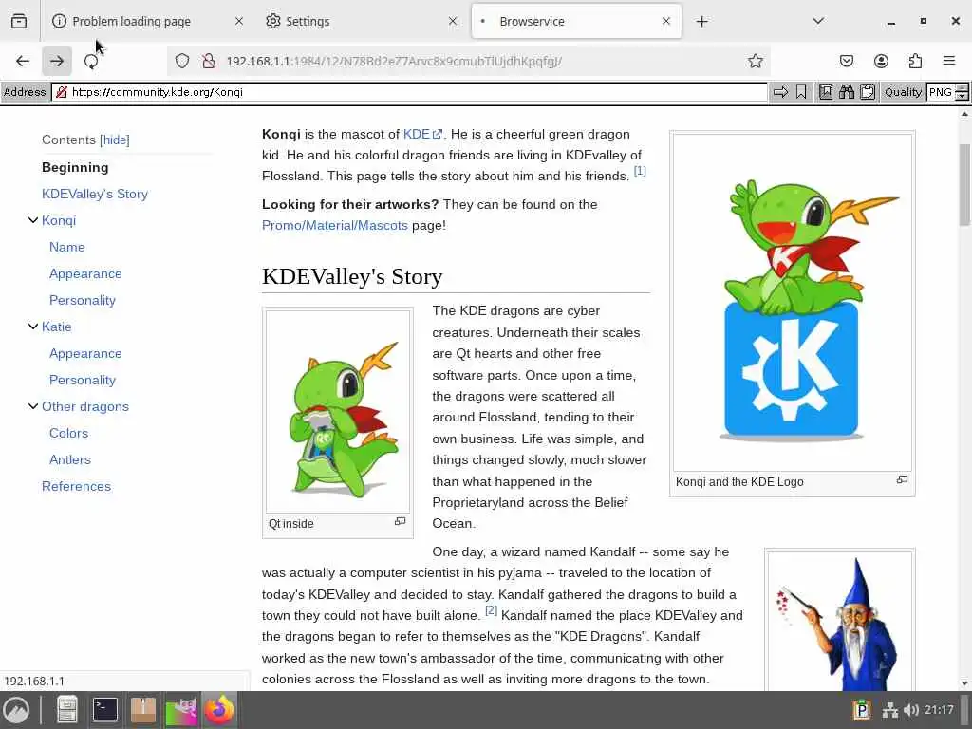
Task: Launch the file manager from taskbar
Action: 66,710
